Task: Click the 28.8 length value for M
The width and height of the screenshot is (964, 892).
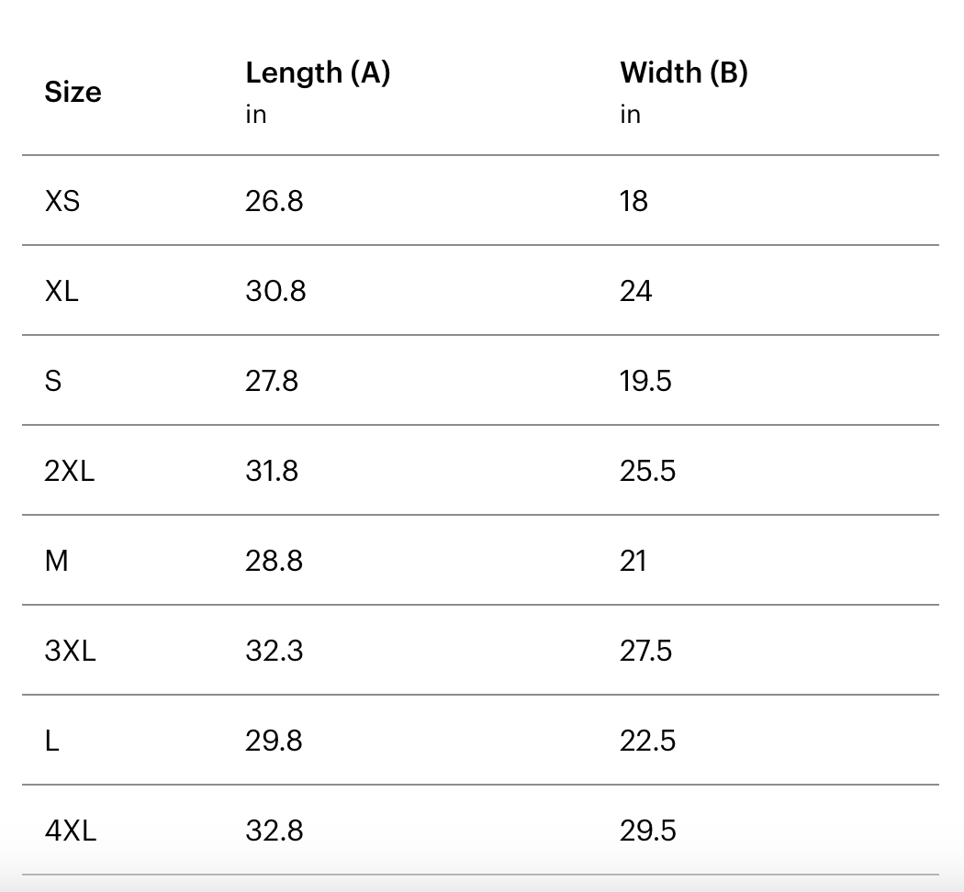Action: [x=275, y=561]
